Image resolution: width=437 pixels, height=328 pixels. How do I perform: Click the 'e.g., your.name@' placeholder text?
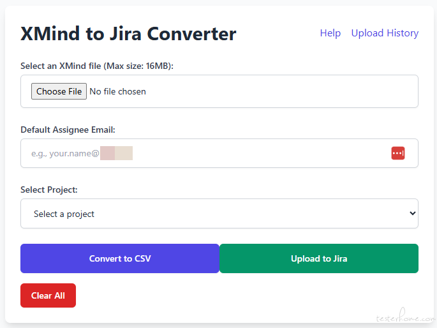coord(65,153)
